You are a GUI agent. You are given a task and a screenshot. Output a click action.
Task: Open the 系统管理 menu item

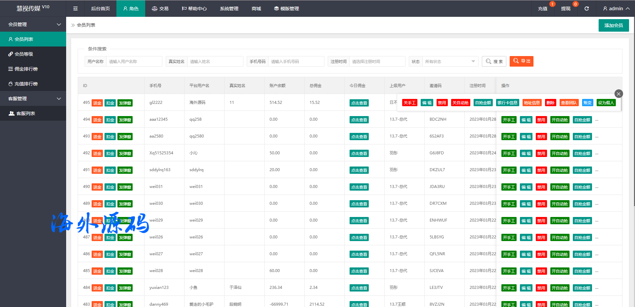[x=229, y=9]
